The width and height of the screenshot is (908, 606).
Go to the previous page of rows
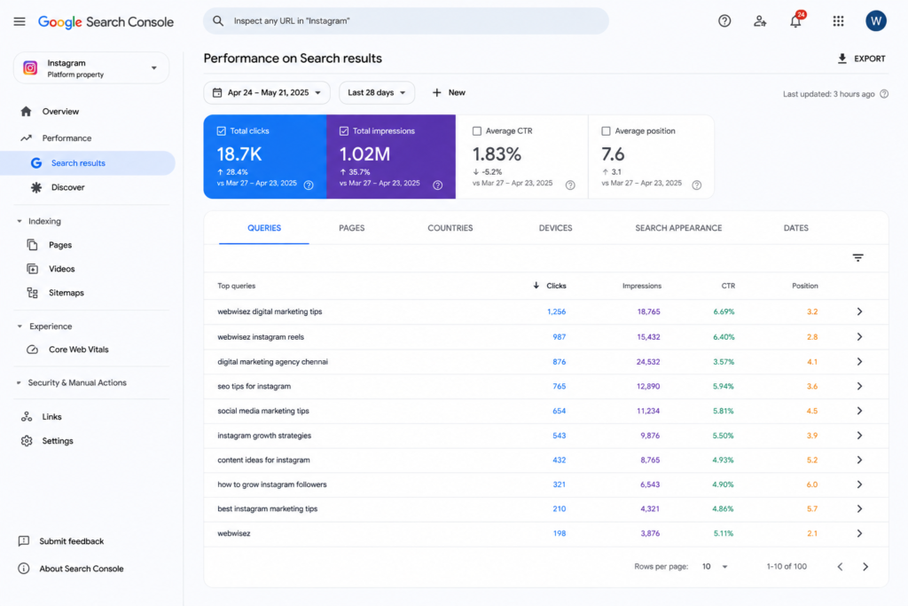pos(840,567)
